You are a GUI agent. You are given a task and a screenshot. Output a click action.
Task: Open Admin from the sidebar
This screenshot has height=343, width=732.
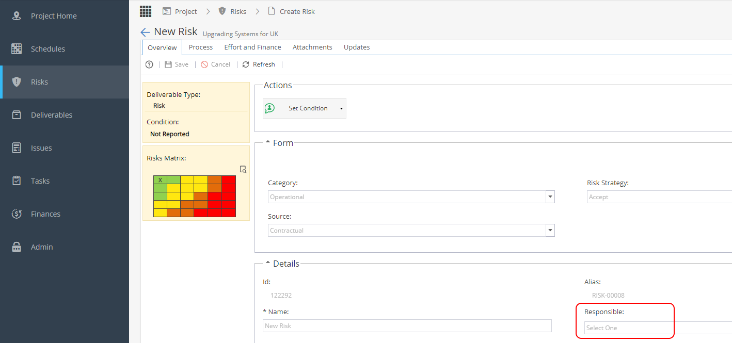[65, 247]
